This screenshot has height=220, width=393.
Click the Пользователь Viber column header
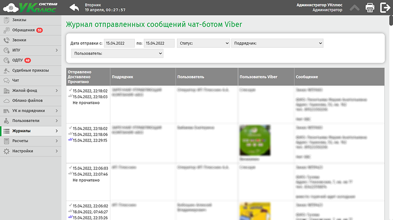pos(266,77)
